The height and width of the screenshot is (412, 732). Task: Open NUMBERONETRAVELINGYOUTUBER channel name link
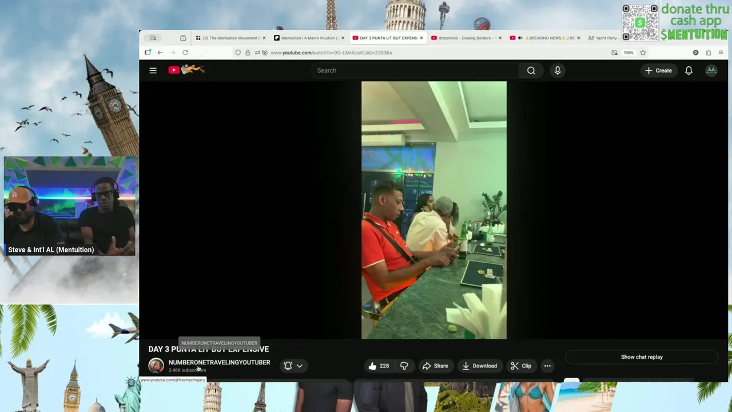click(219, 362)
